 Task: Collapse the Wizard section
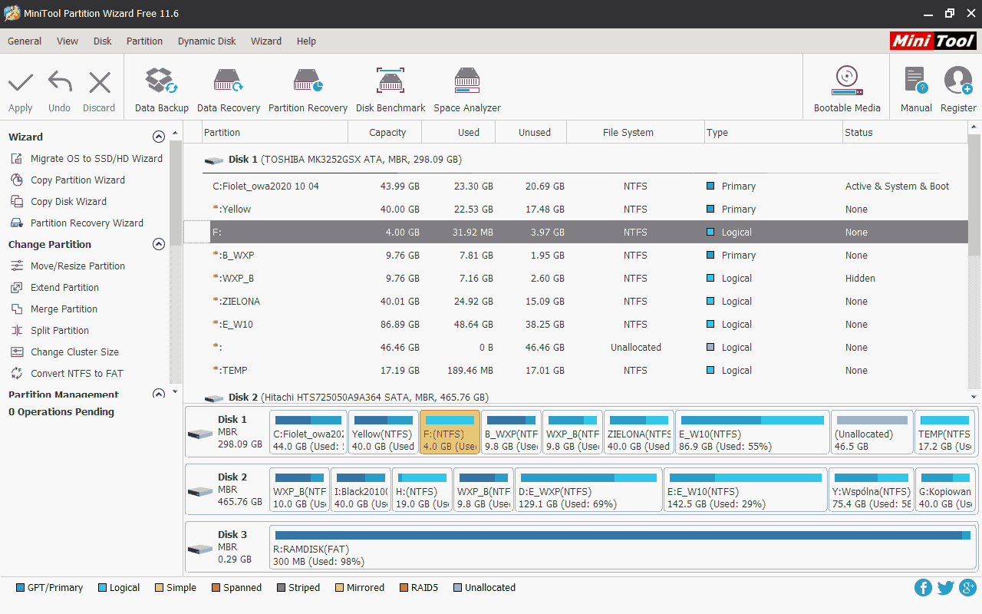coord(159,137)
